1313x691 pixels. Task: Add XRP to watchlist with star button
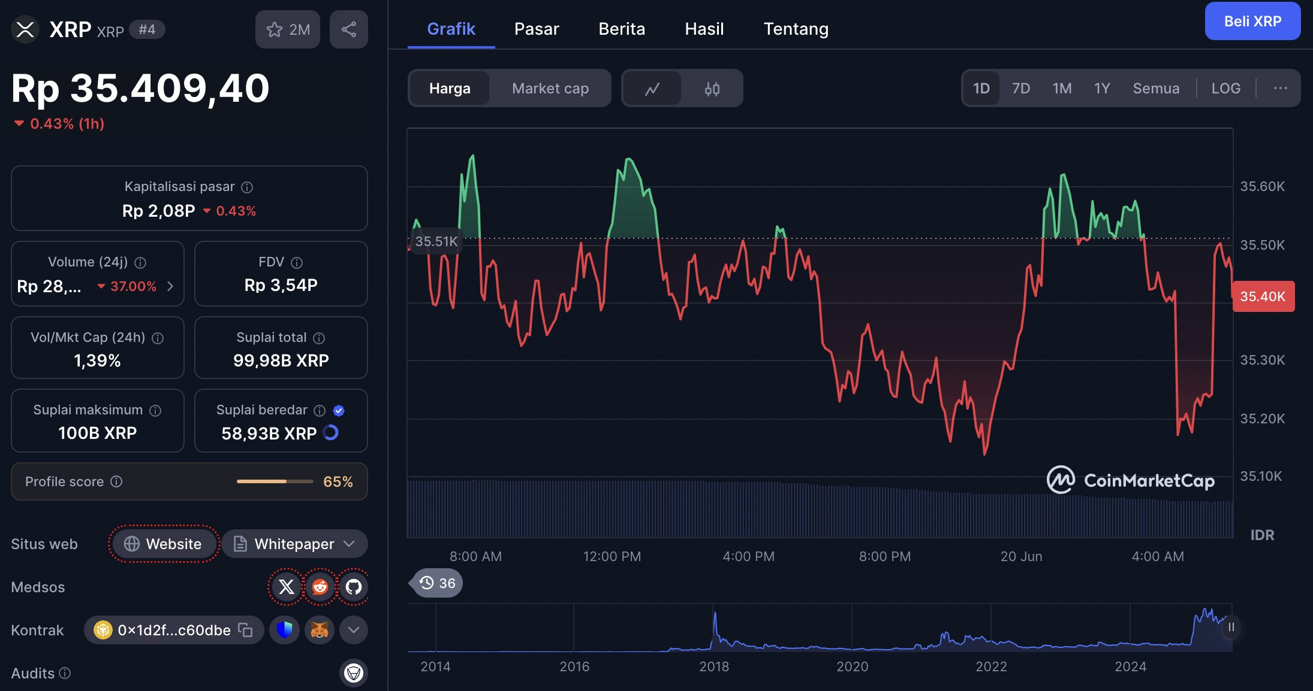pyautogui.click(x=288, y=29)
